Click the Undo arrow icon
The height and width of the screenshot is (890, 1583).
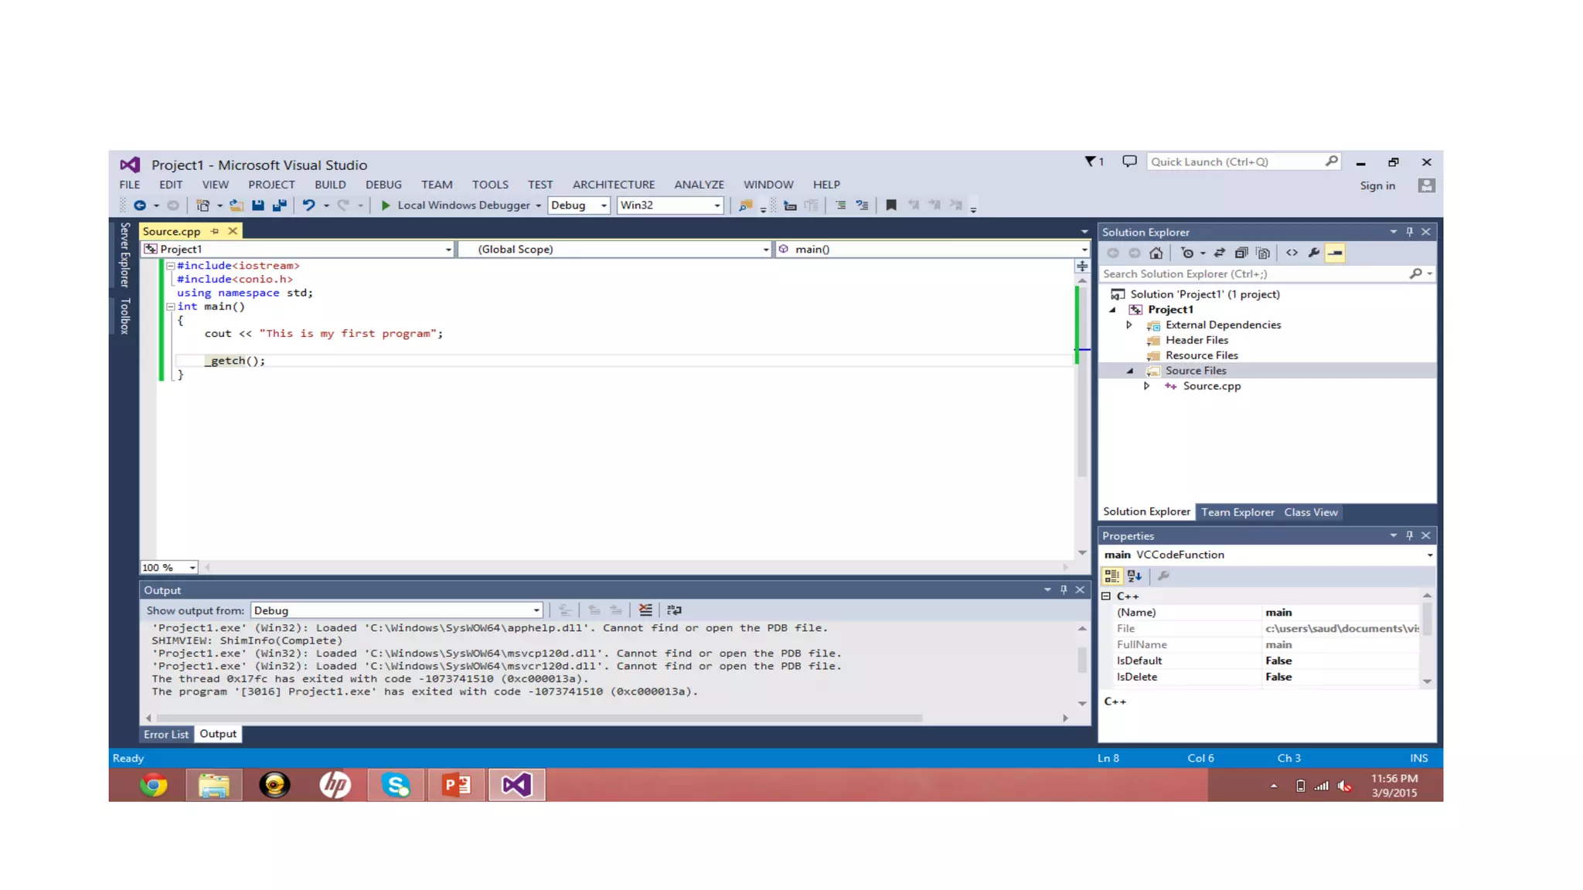point(308,206)
